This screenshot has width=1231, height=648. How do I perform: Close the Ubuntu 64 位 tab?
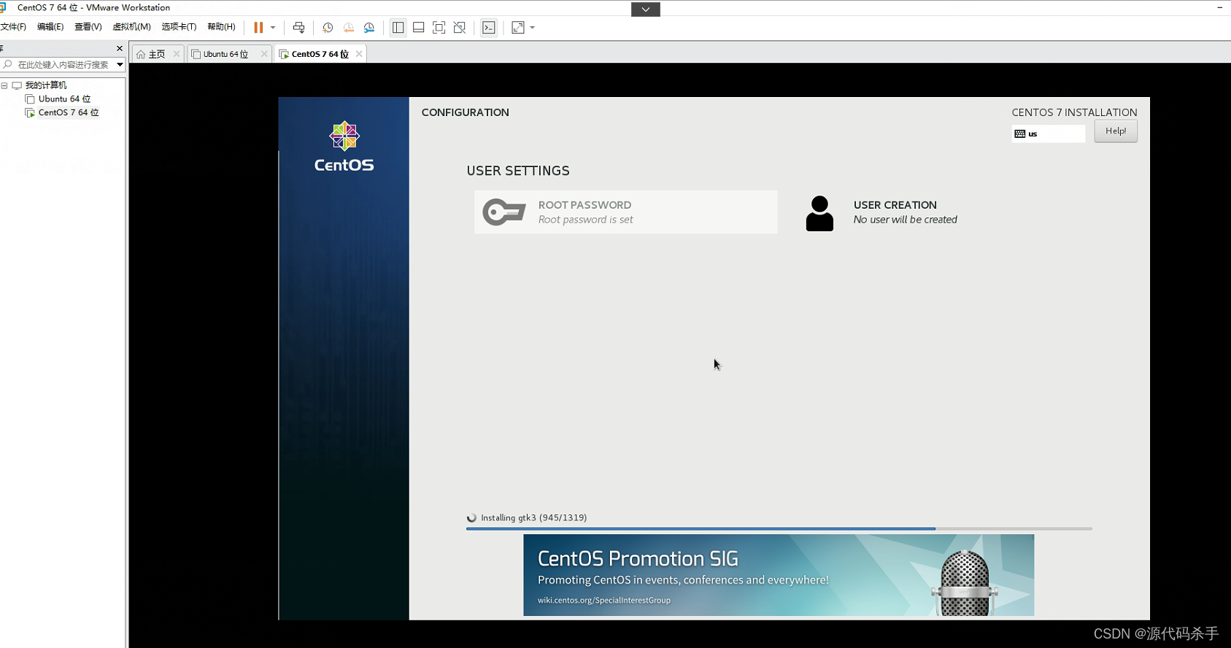264,54
